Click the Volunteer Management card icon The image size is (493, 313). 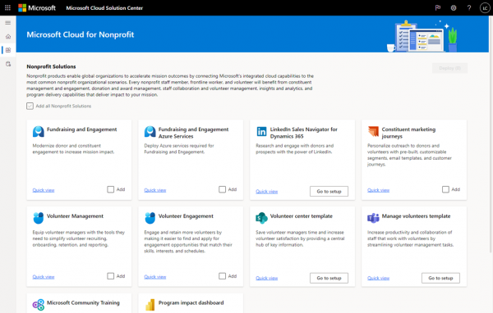click(39, 218)
